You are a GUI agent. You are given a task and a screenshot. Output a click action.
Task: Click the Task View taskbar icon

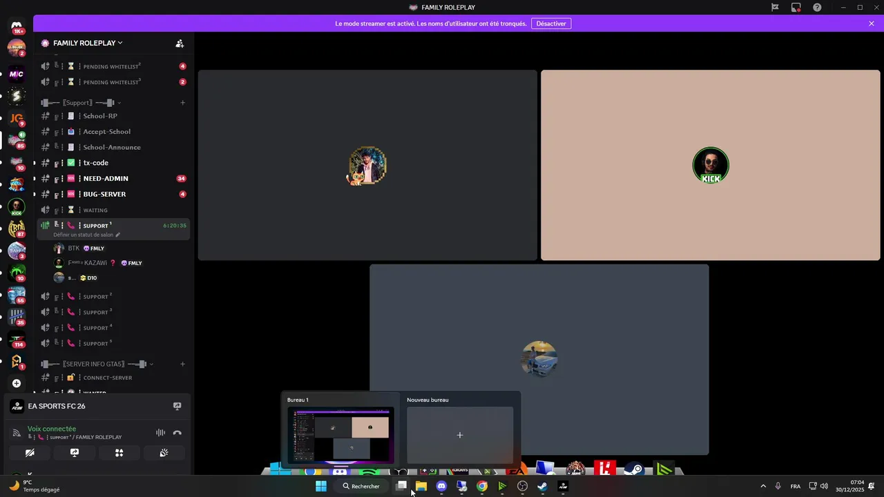(401, 486)
